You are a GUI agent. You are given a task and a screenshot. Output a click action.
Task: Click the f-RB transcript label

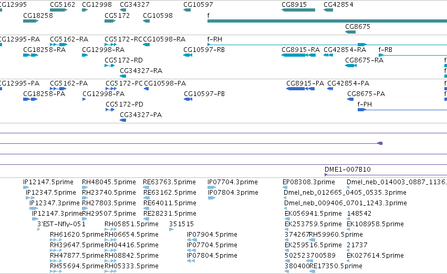pyautogui.click(x=386, y=49)
